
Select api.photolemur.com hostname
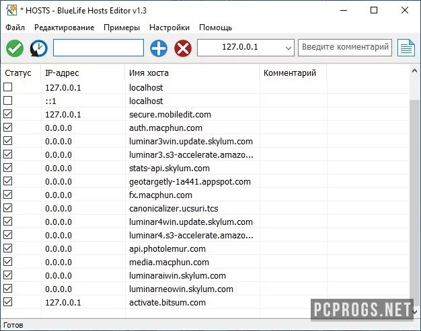(167, 248)
